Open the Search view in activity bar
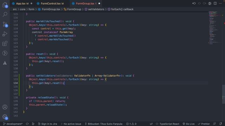 click(x=5, y=14)
